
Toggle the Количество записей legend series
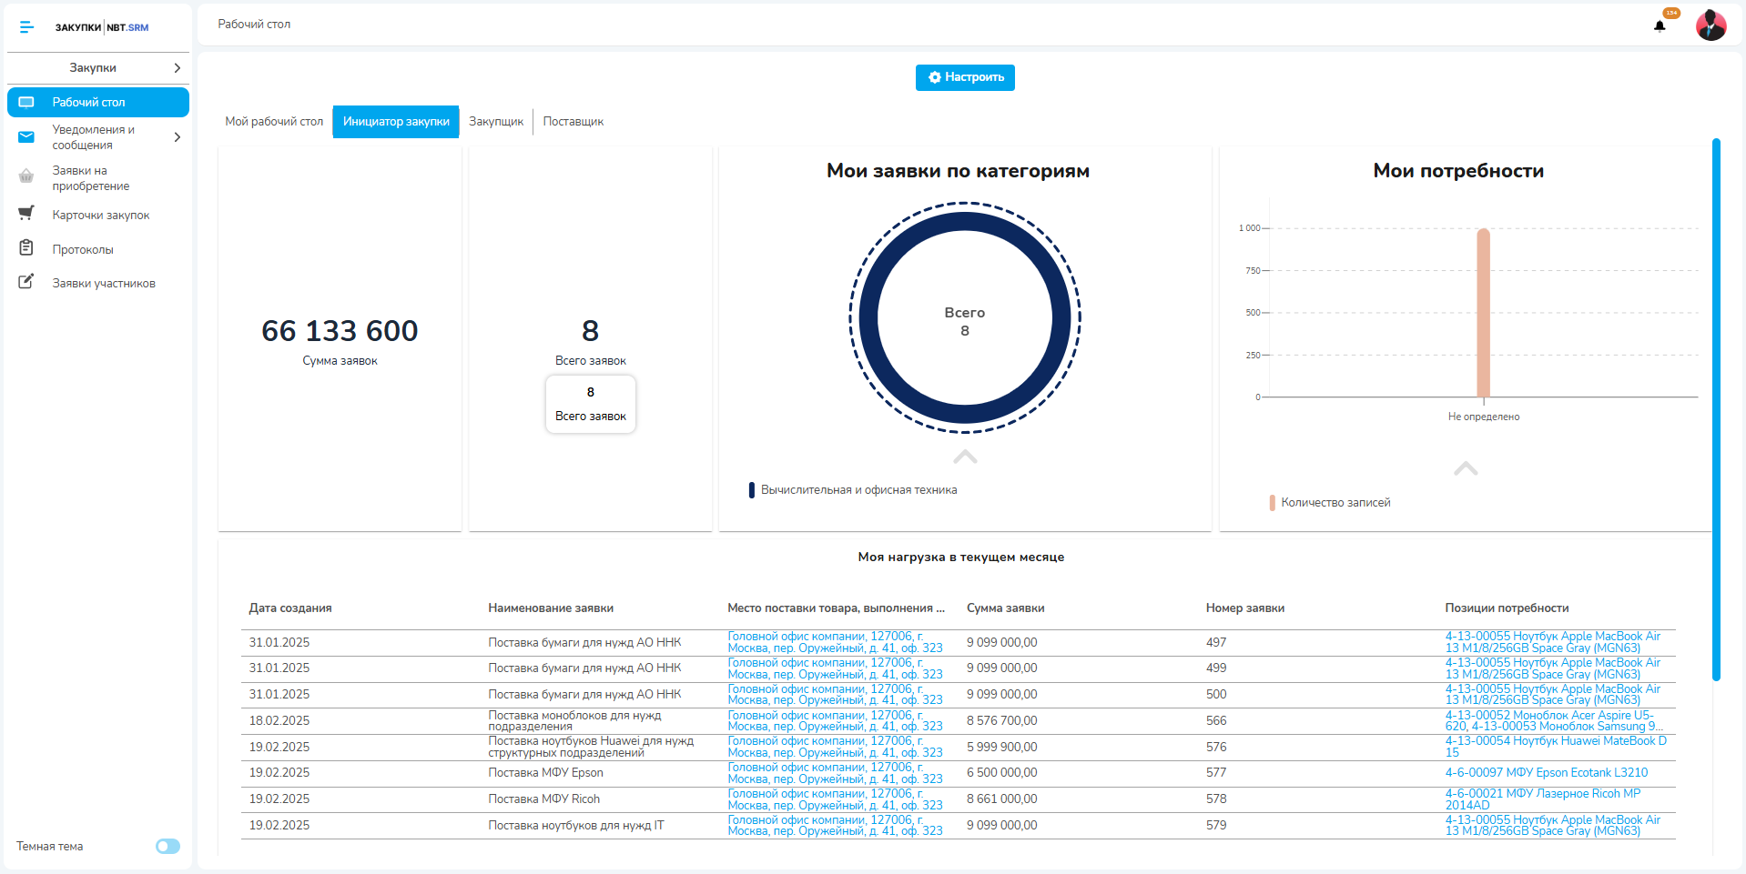click(x=1334, y=503)
